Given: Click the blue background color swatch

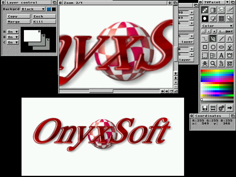Looking at the screenshot, I should 49,9.
